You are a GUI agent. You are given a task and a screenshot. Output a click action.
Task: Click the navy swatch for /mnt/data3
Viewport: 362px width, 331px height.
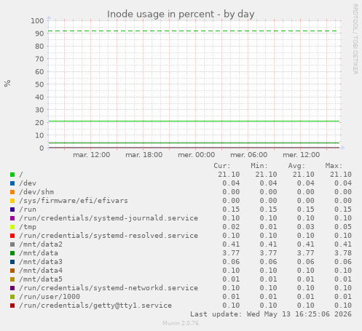coord(12,262)
